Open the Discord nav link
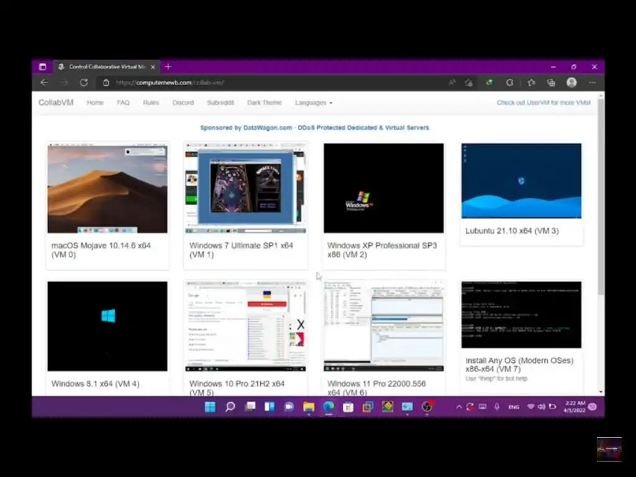Viewport: 636px width, 477px height. click(x=183, y=102)
